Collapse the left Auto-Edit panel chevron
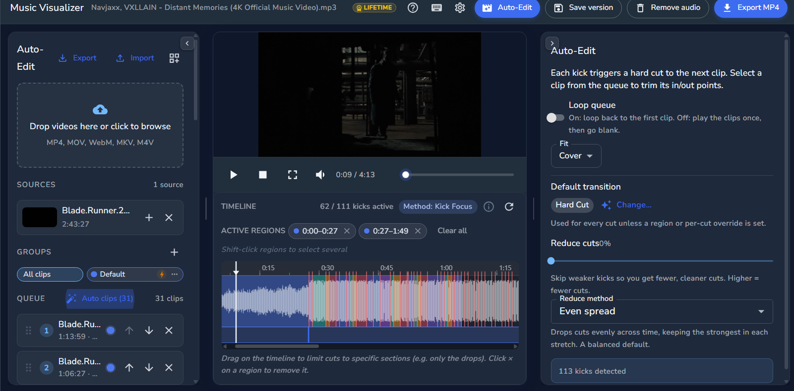 click(x=187, y=44)
